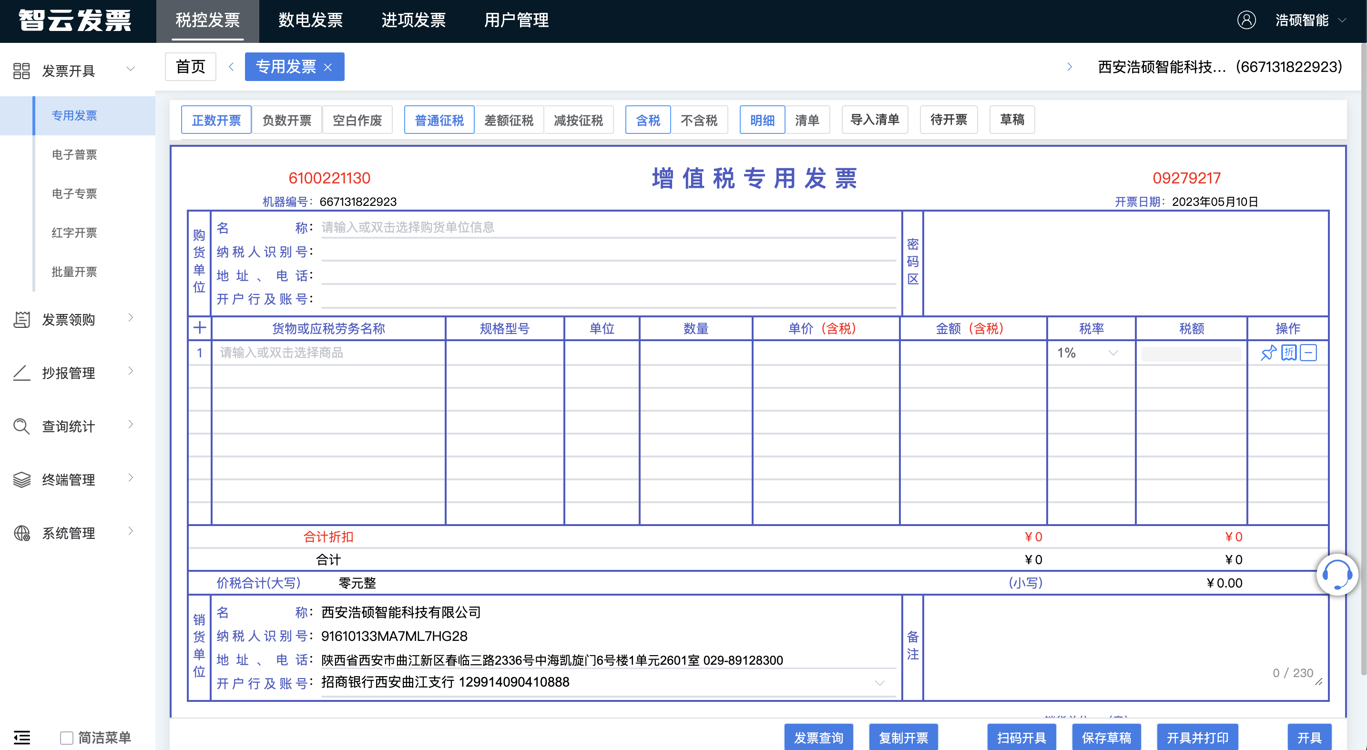Viewport: 1367px width, 750px height.
Task: Click the 抄报管理 pencil icon
Action: pos(21,373)
